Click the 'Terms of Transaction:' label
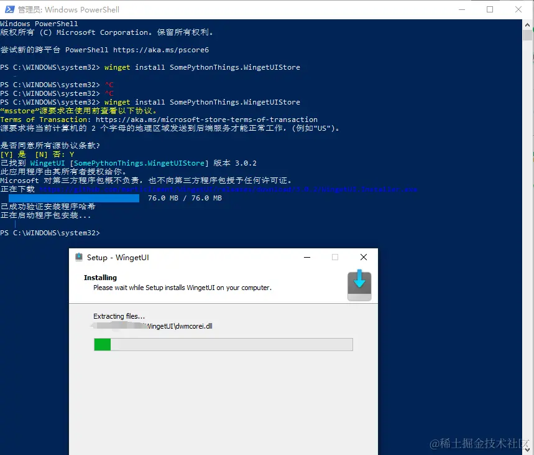 coord(45,120)
